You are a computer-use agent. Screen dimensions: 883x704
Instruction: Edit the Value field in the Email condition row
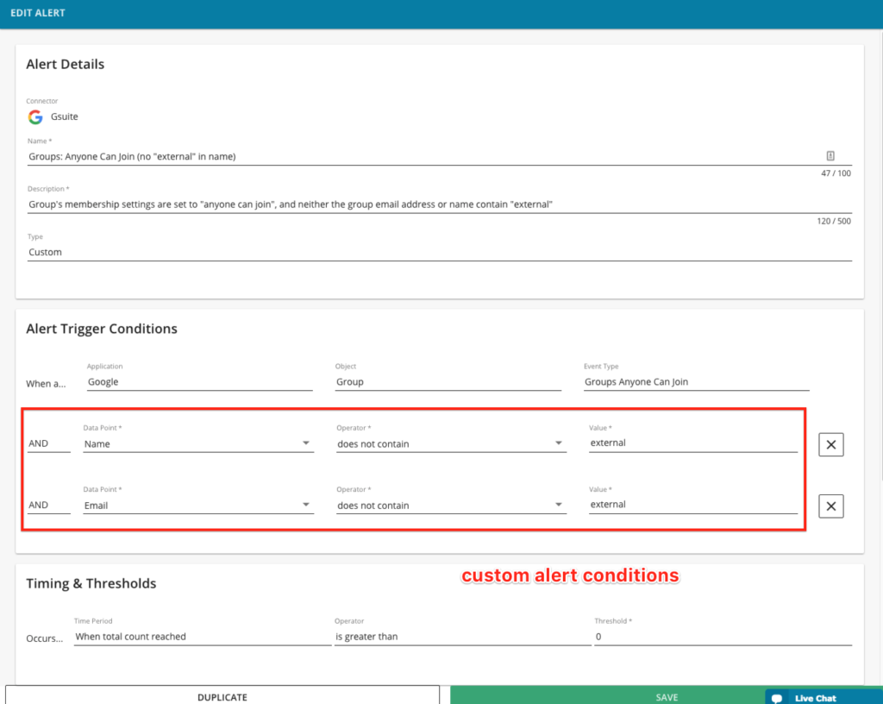(x=693, y=505)
